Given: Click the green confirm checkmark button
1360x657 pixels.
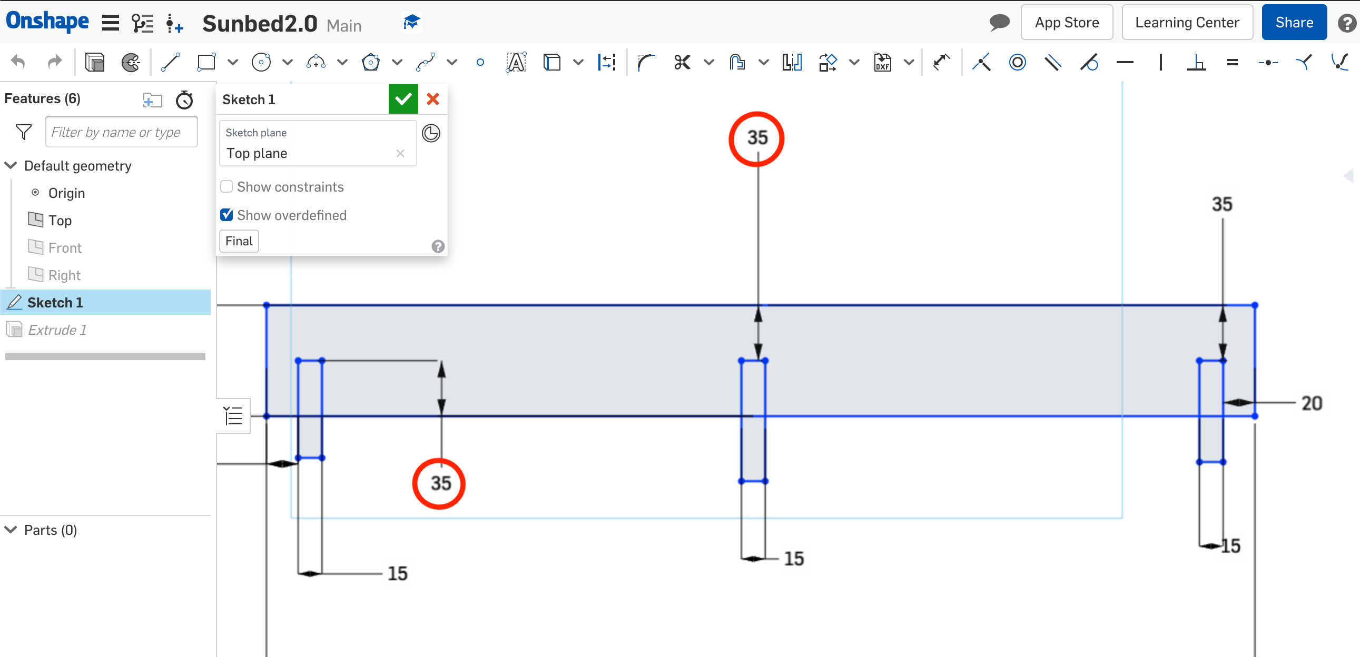Looking at the screenshot, I should [403, 99].
